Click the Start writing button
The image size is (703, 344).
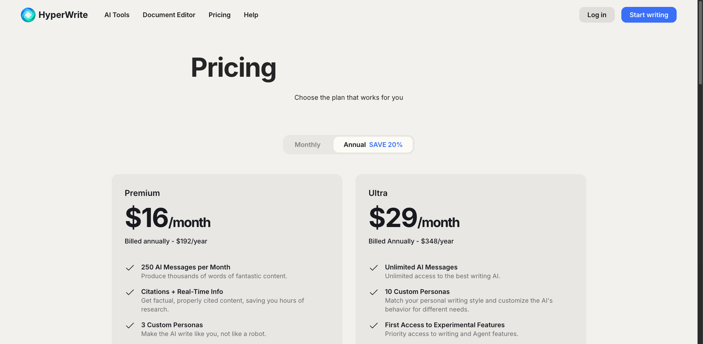(649, 15)
